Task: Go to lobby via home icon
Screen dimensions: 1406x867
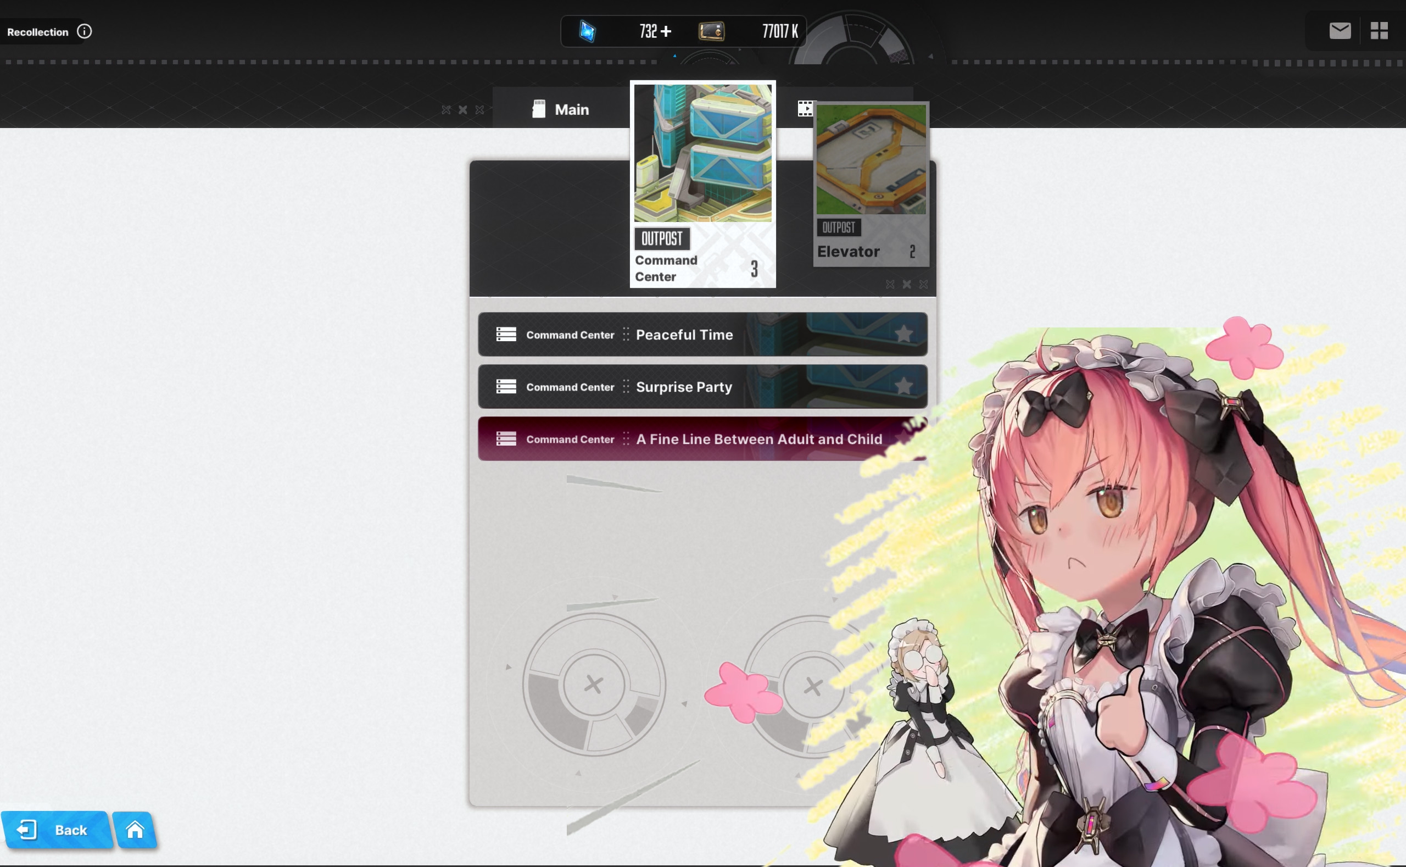Action: pyautogui.click(x=135, y=829)
